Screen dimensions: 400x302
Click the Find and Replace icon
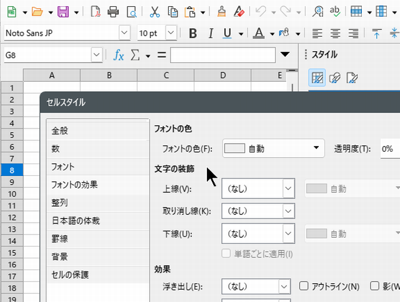tap(319, 11)
